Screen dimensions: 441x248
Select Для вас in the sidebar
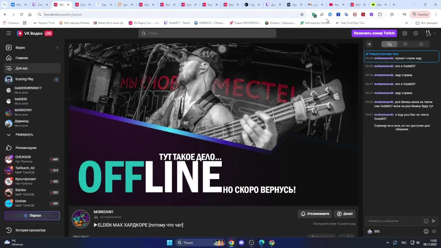point(32,68)
